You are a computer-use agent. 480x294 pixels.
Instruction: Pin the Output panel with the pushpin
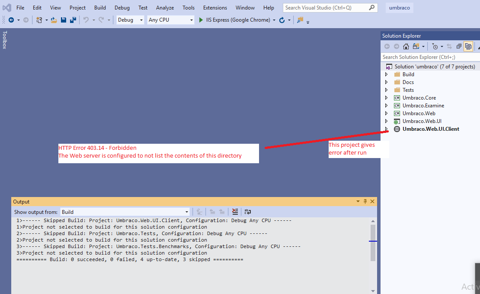pyautogui.click(x=365, y=201)
